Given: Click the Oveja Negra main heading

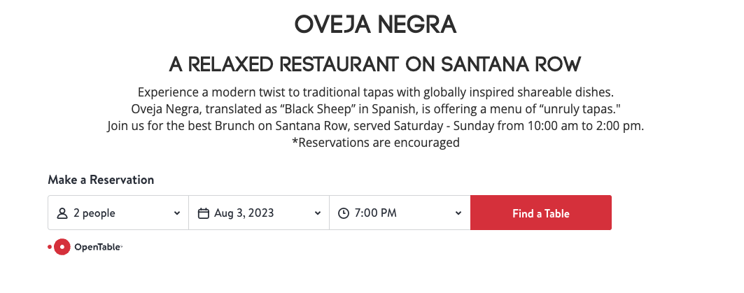Looking at the screenshot, I should click(x=375, y=25).
